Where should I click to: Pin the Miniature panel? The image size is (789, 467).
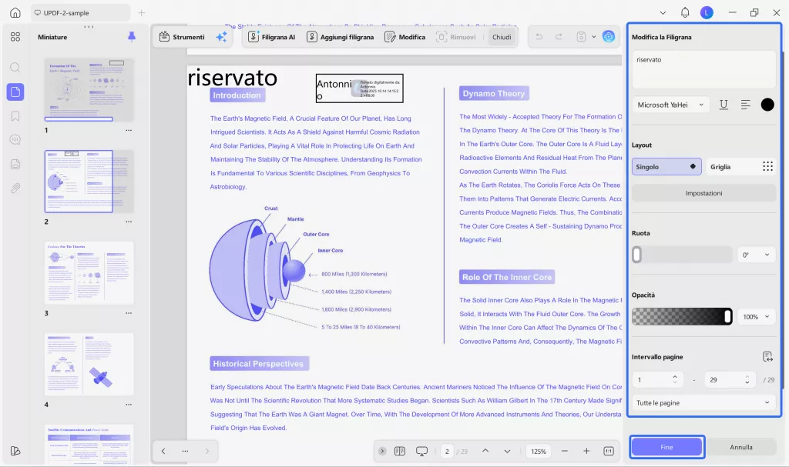[131, 37]
